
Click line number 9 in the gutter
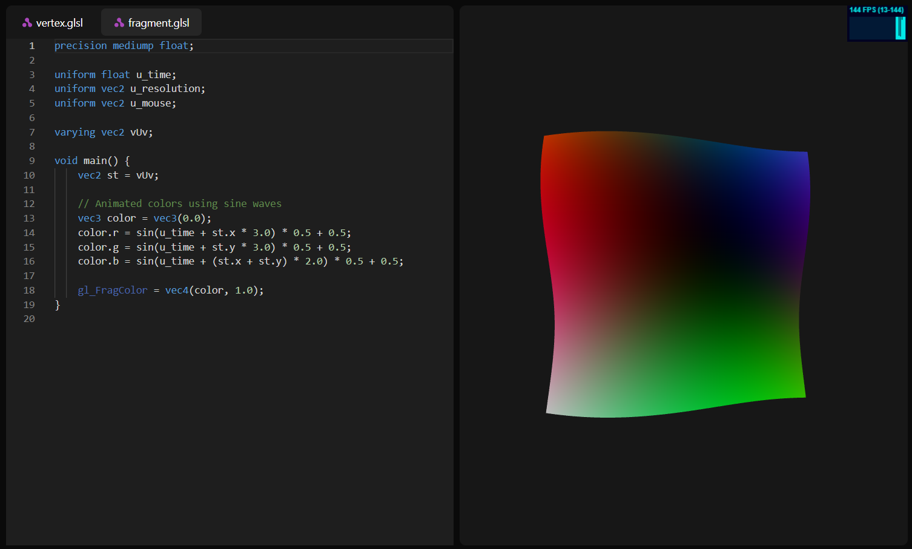31,161
